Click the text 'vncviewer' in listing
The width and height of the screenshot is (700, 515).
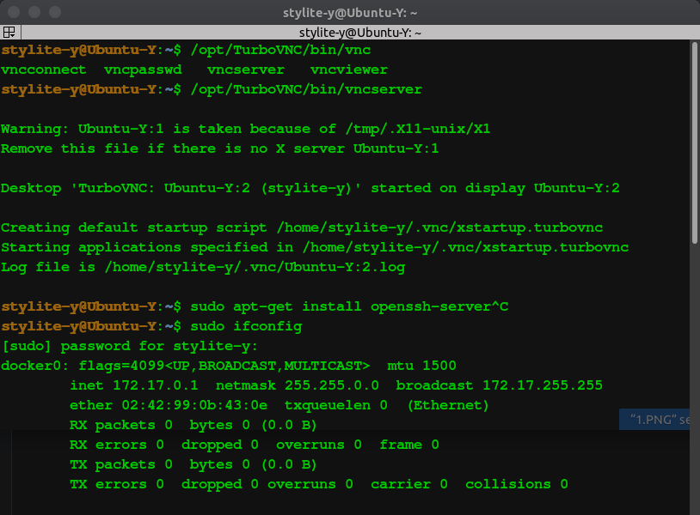point(348,70)
